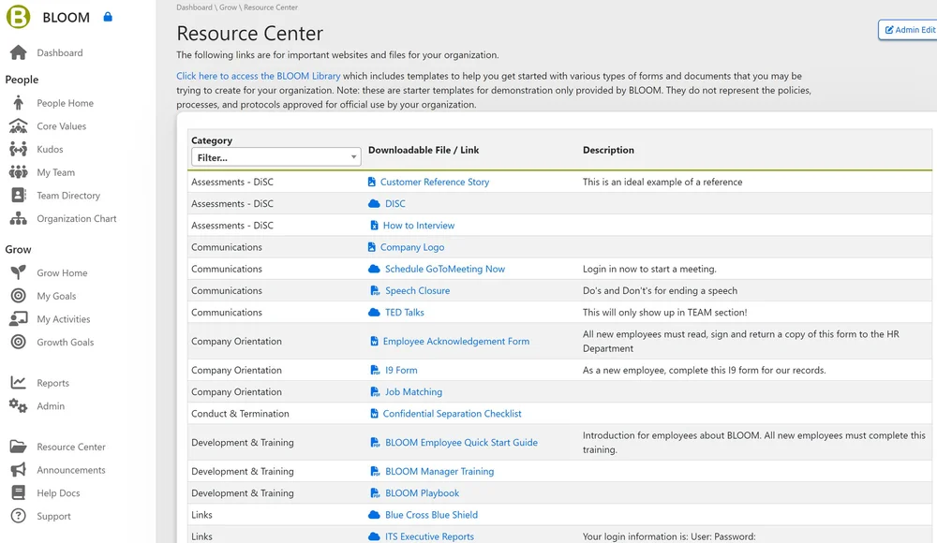
Task: Click the BLOOM logo icon
Action: click(18, 17)
